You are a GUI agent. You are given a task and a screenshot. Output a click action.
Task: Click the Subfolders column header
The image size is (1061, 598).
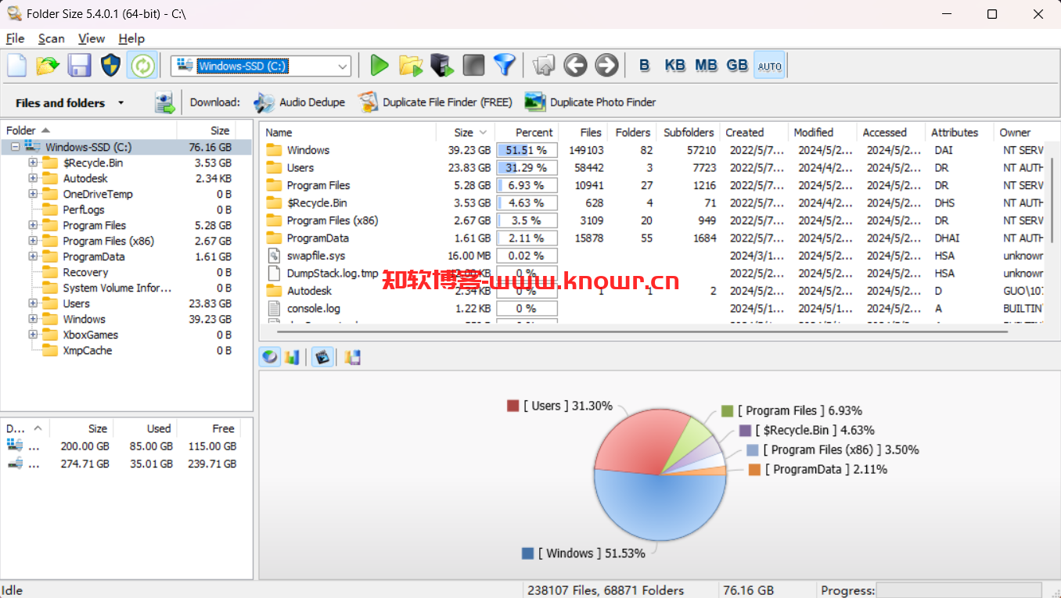[x=689, y=132]
